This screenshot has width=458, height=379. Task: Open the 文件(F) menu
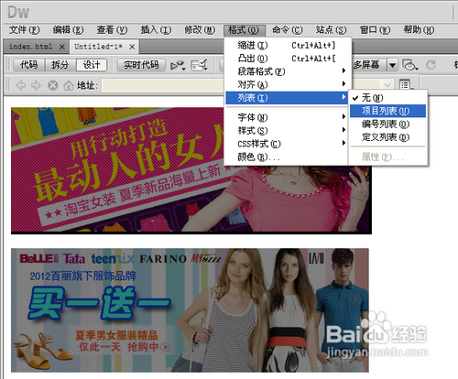[25, 30]
